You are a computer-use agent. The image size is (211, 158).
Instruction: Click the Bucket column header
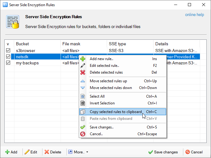coord(37,44)
